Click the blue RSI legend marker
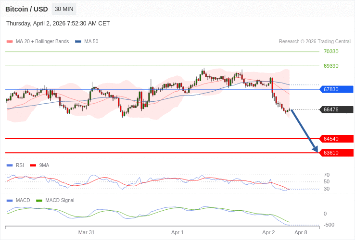 (x=10, y=166)
